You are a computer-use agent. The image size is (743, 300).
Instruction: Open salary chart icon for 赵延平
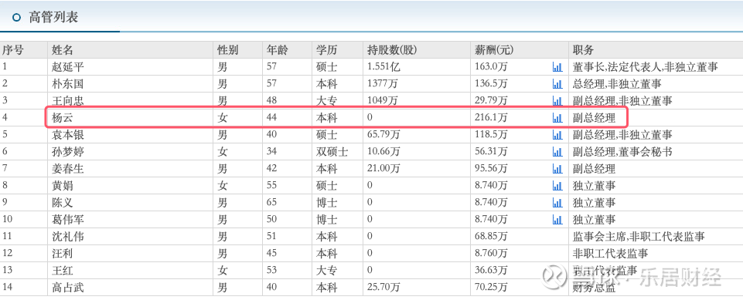[x=557, y=67]
